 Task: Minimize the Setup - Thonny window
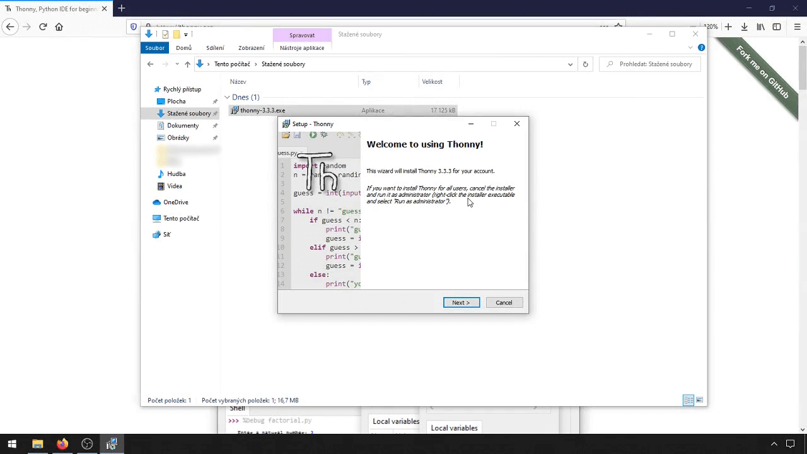[x=470, y=124]
